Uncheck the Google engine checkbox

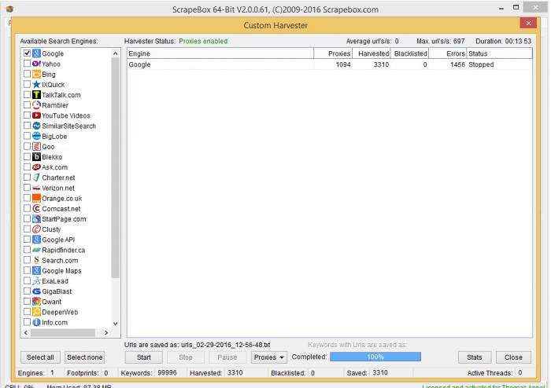(x=27, y=53)
